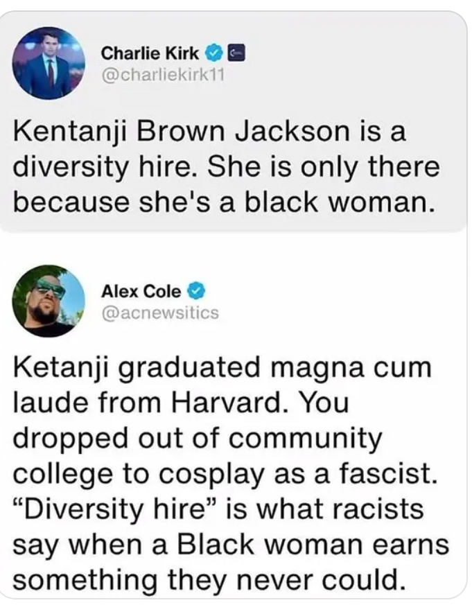The image size is (472, 614).
Task: Click 'diversity hire' in Charlie Kirk's tweet
Action: click(104, 167)
